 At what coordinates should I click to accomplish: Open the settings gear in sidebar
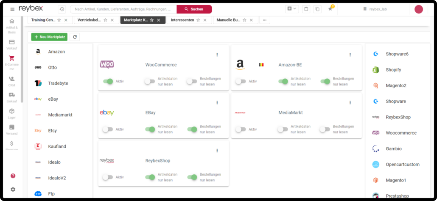click(13, 189)
